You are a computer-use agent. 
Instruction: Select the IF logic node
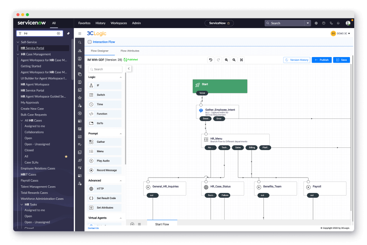(104, 85)
